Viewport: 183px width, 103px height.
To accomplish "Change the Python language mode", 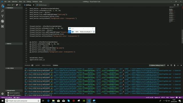I will [172, 97].
